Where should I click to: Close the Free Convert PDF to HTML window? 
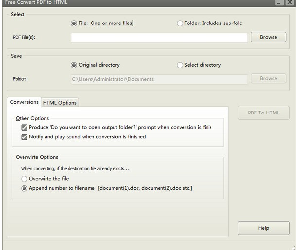tap(290, 3)
